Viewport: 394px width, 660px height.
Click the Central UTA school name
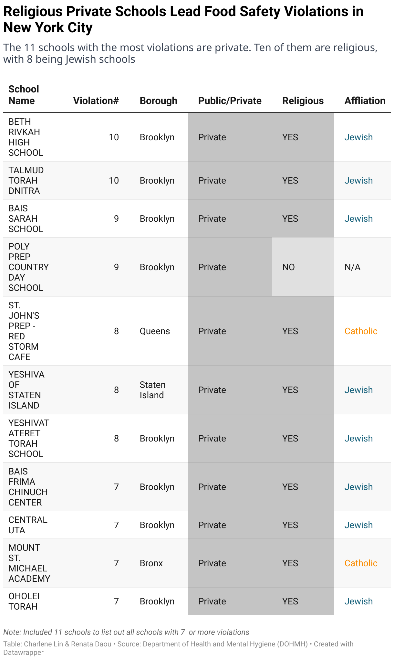(x=28, y=525)
